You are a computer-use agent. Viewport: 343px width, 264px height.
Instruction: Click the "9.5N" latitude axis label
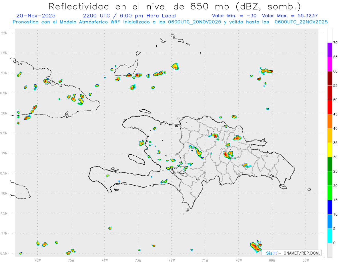pyautogui.click(x=4, y=133)
